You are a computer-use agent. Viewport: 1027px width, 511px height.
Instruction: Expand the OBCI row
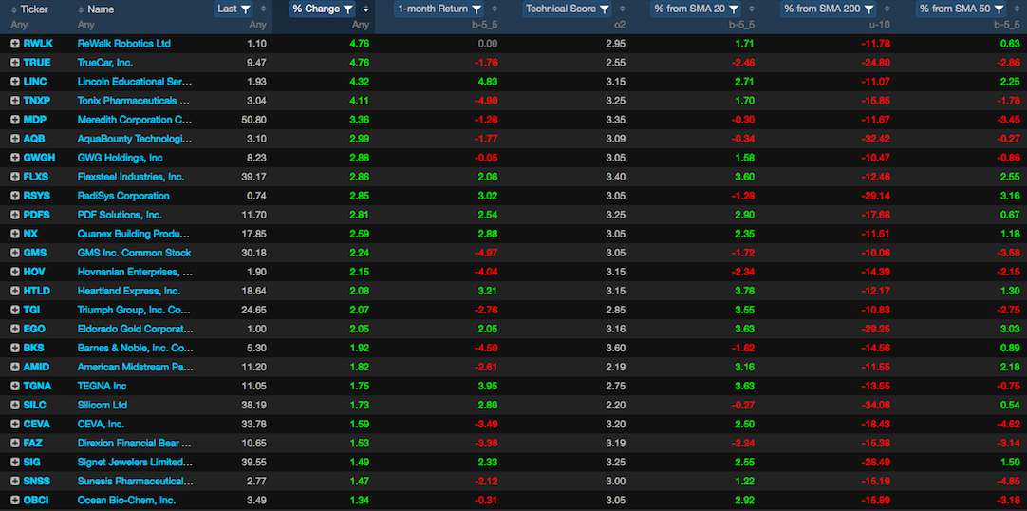[15, 500]
